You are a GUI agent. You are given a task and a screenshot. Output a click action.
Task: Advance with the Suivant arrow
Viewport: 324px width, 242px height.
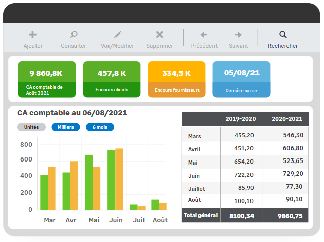point(238,35)
